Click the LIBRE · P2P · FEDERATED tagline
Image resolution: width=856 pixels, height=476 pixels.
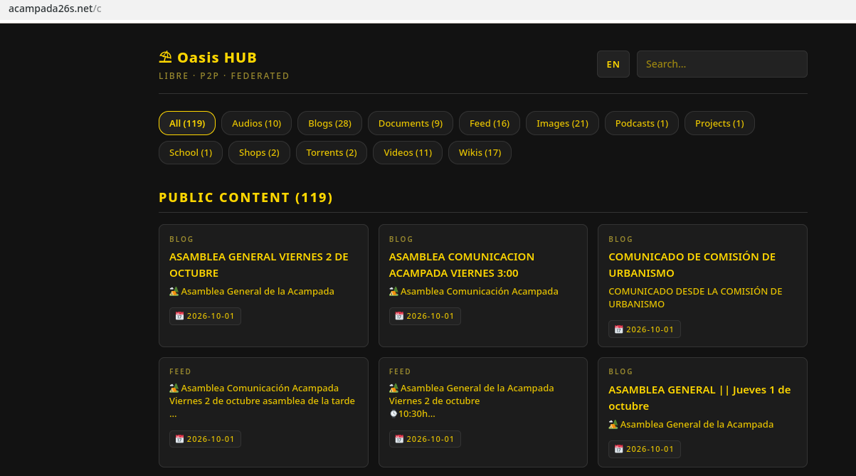(x=224, y=75)
